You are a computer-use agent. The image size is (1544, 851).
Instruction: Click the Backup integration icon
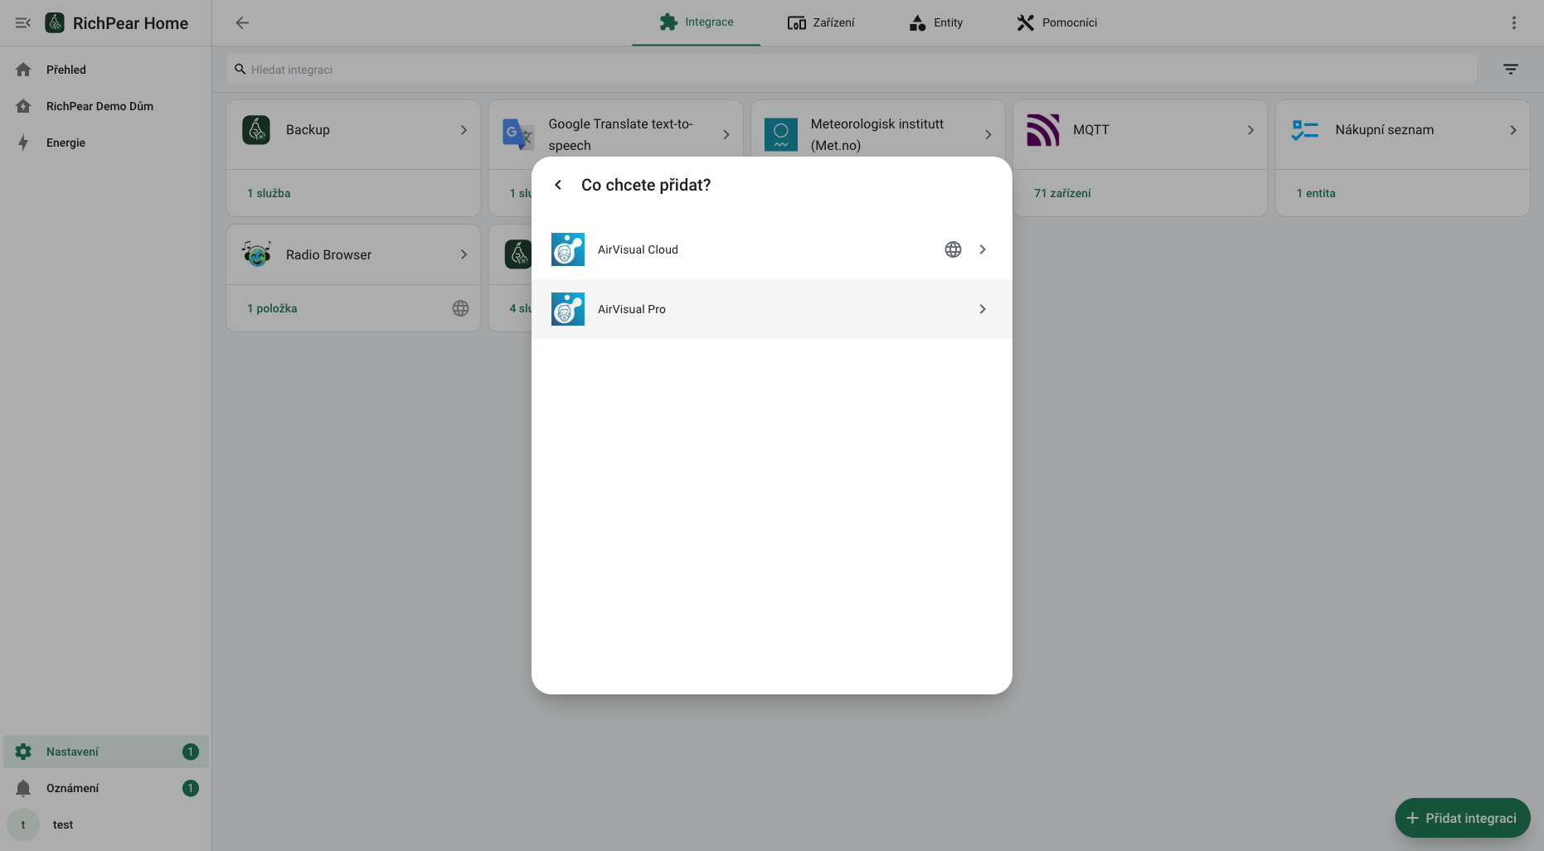tap(256, 130)
